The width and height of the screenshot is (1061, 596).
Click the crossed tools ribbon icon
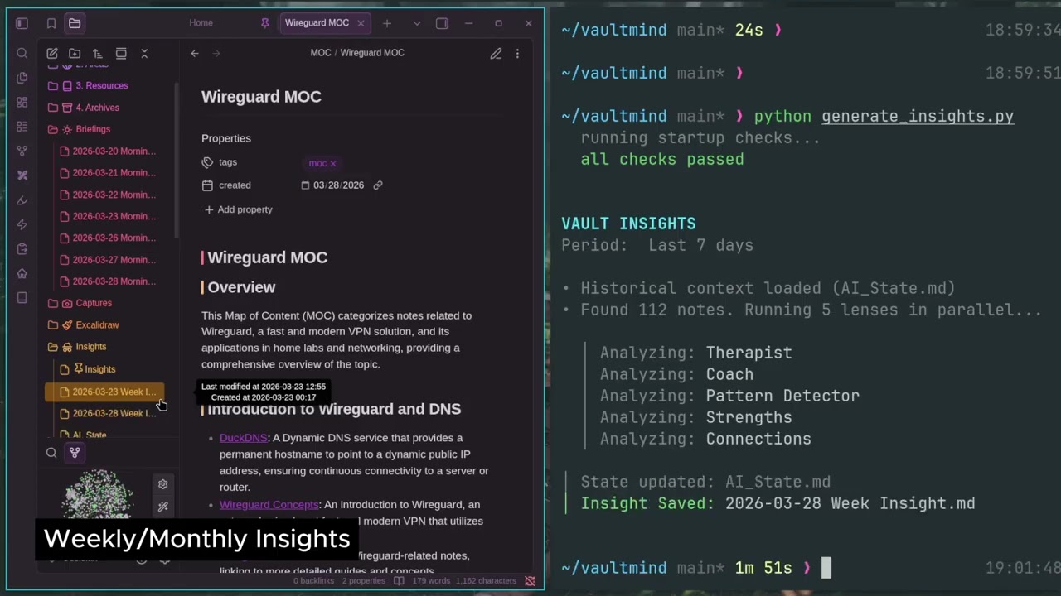pos(22,175)
